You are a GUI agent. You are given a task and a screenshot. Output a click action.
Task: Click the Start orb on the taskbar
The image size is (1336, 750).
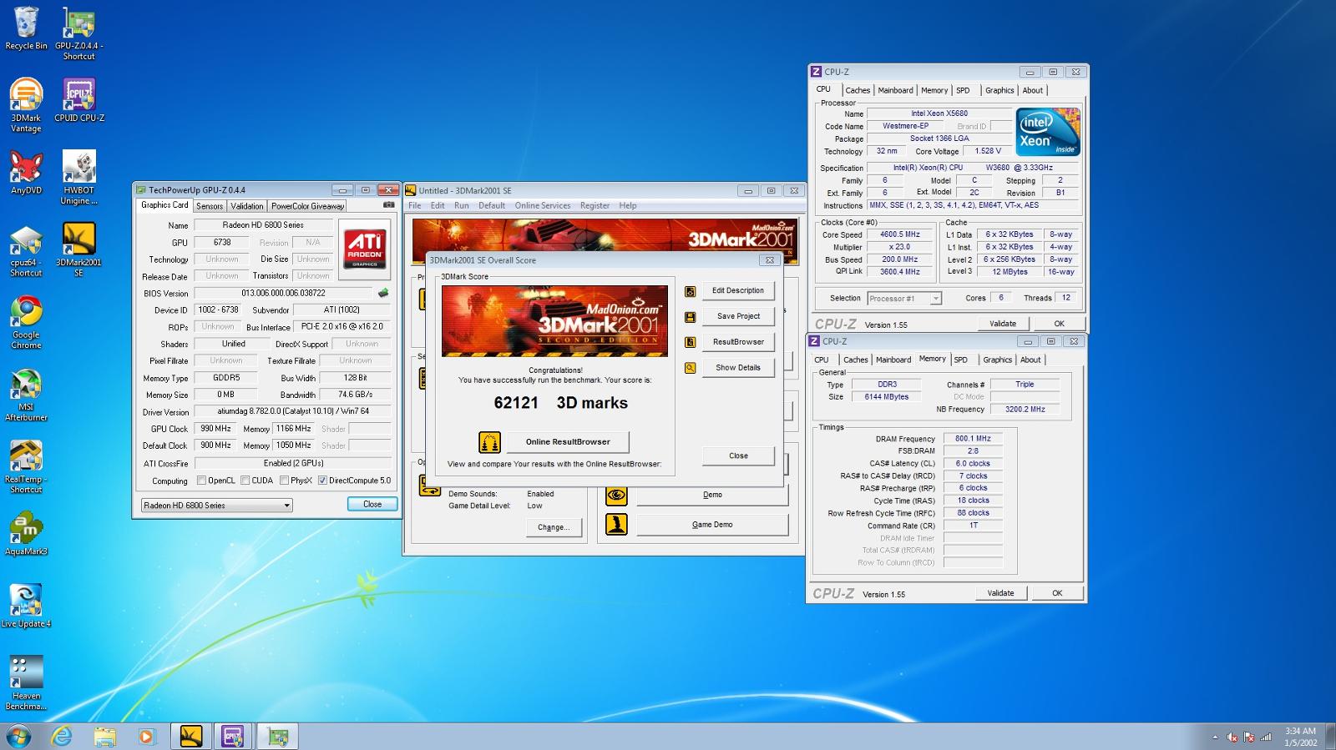18,736
